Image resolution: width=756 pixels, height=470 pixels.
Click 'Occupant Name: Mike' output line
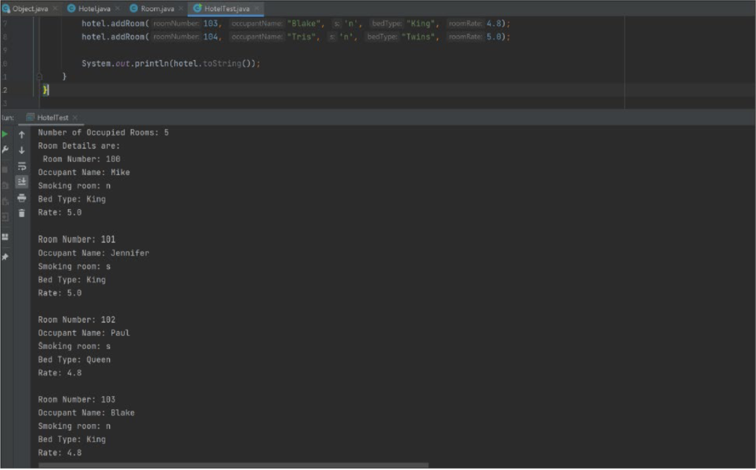(84, 172)
